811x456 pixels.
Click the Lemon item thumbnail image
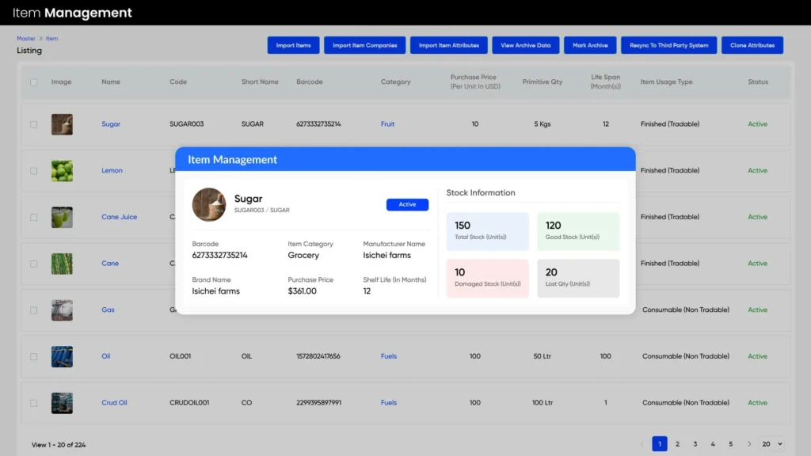[x=62, y=171]
